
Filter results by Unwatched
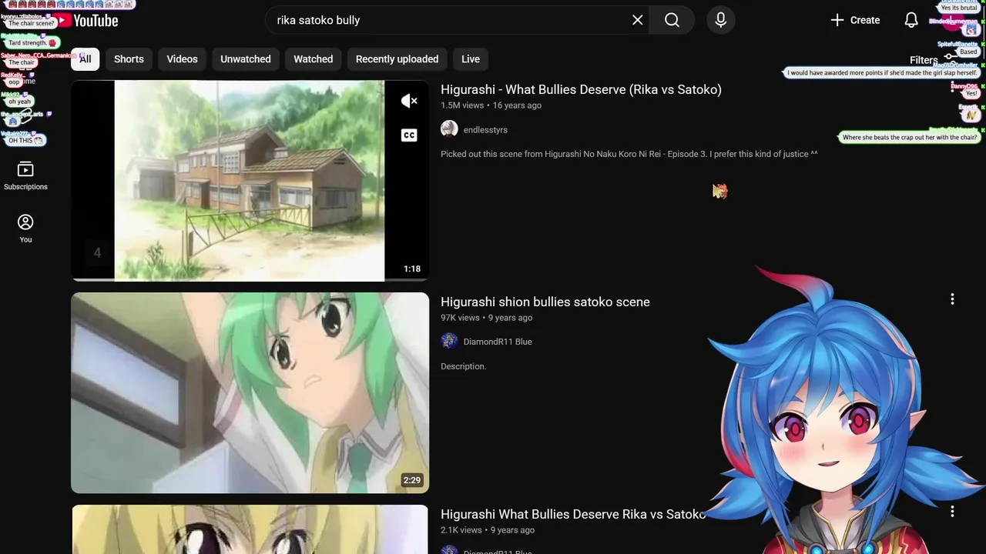246,59
